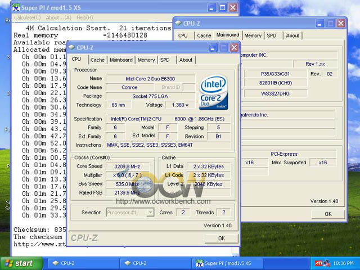Click the Threads value '2'
The image size is (360, 270).
(x=223, y=213)
